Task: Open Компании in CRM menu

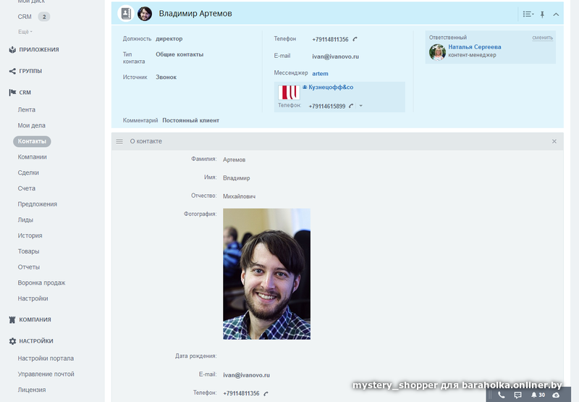Action: tap(32, 157)
